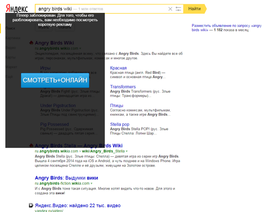Expand the arrow after ru.angrybirds-fiction.wikia.com

point(92,183)
